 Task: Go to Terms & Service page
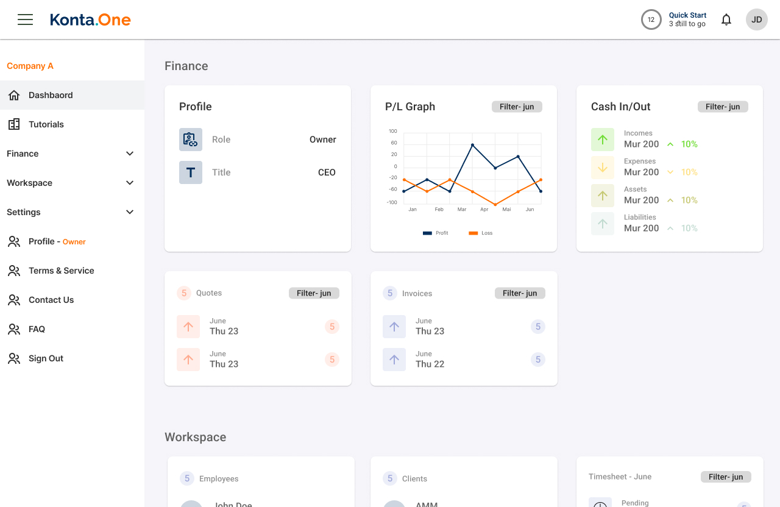pyautogui.click(x=61, y=271)
